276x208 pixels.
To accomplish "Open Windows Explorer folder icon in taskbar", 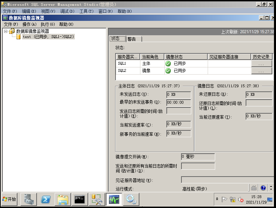I will click(x=63, y=199).
